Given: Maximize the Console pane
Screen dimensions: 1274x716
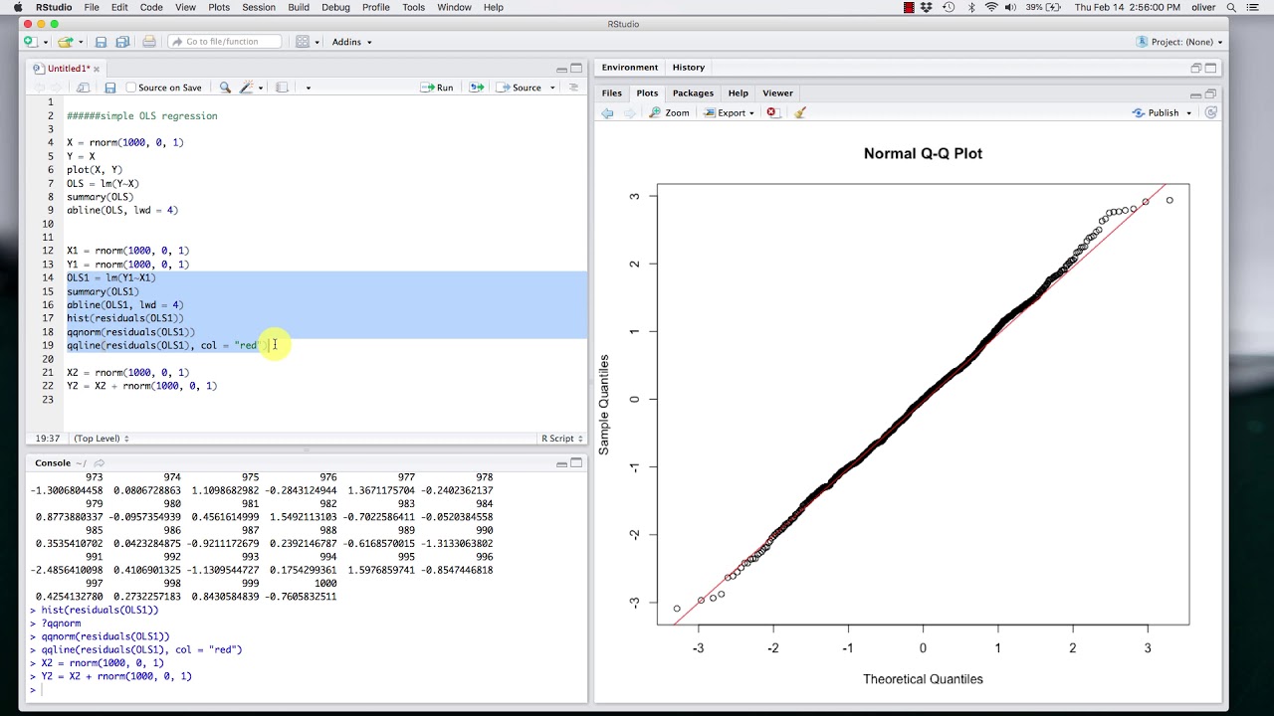Looking at the screenshot, I should [x=576, y=463].
